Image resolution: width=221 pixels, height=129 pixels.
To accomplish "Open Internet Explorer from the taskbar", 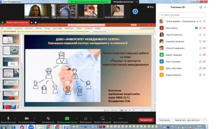I will point(13,127).
